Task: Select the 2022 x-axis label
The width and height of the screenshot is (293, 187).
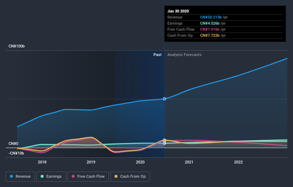Action: point(238,162)
